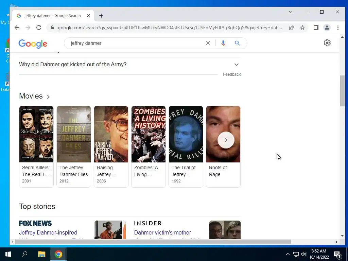348x261 pixels.
Task: Go to Google home via logo
Action: point(33,44)
